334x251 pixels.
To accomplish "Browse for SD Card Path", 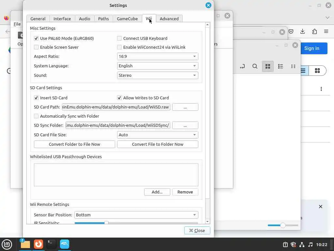I will [x=185, y=107].
